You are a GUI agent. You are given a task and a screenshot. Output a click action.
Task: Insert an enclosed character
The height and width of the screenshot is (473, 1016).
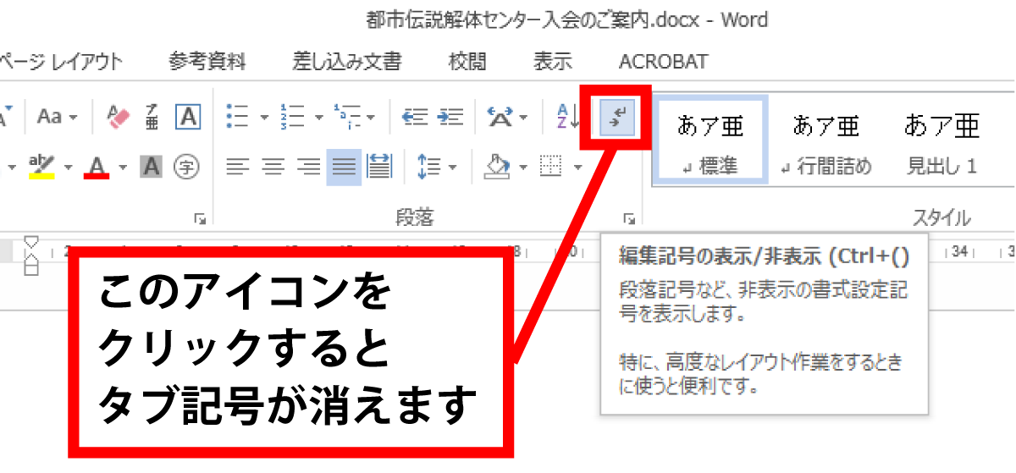point(186,167)
